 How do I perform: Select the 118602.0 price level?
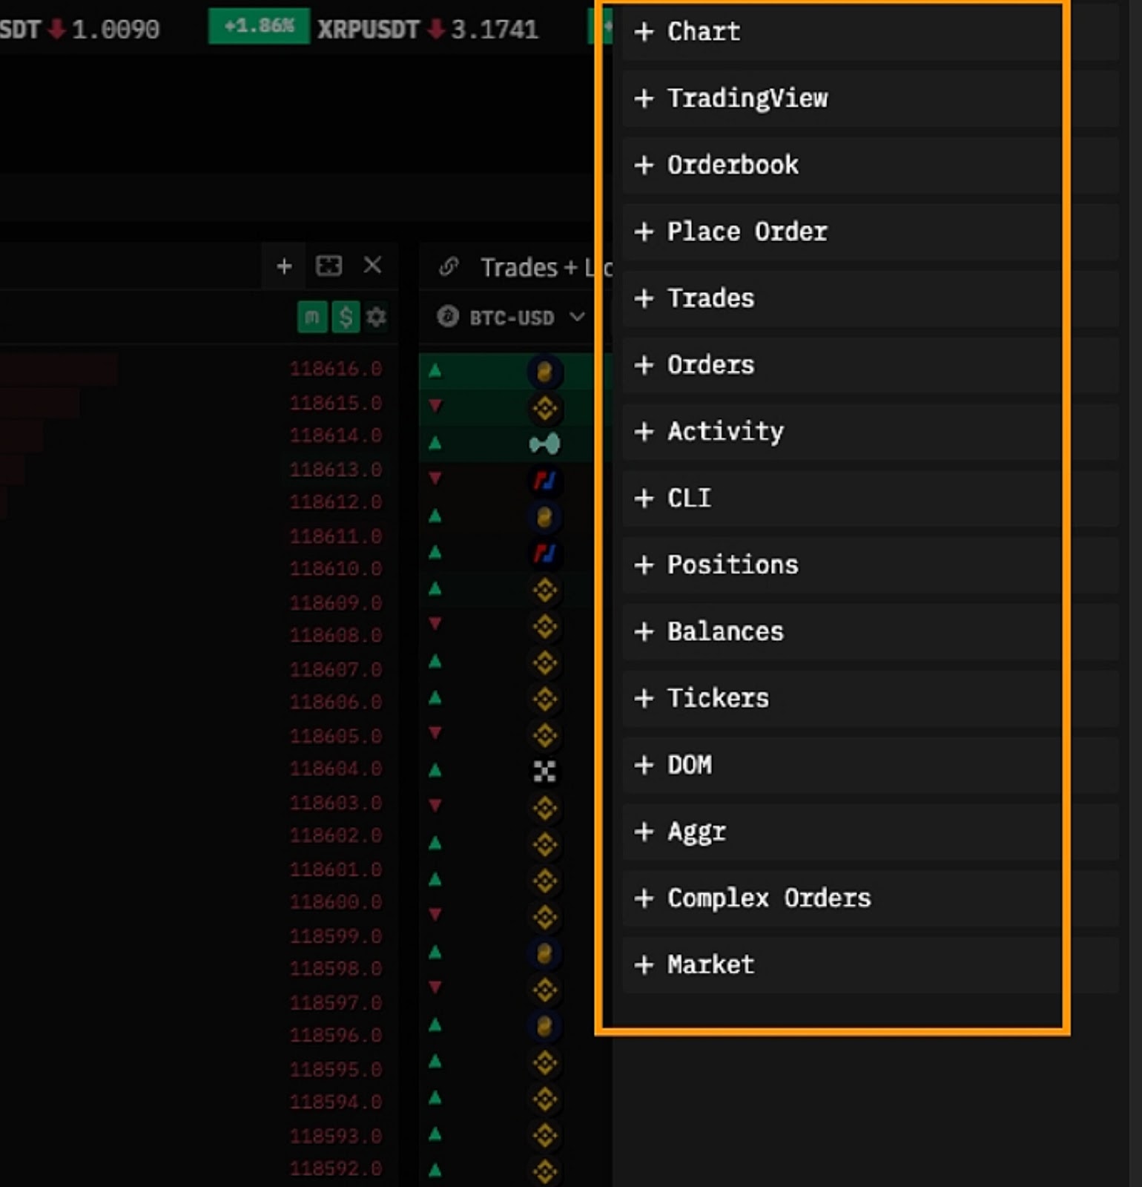(x=336, y=835)
